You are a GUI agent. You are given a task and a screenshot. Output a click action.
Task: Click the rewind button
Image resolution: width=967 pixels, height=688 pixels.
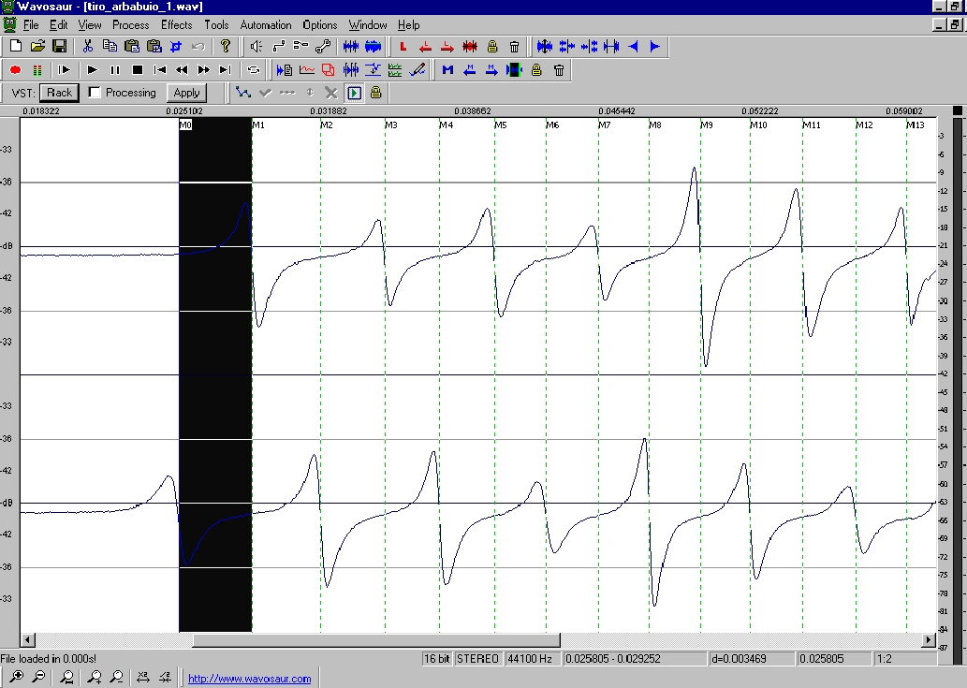pyautogui.click(x=182, y=69)
